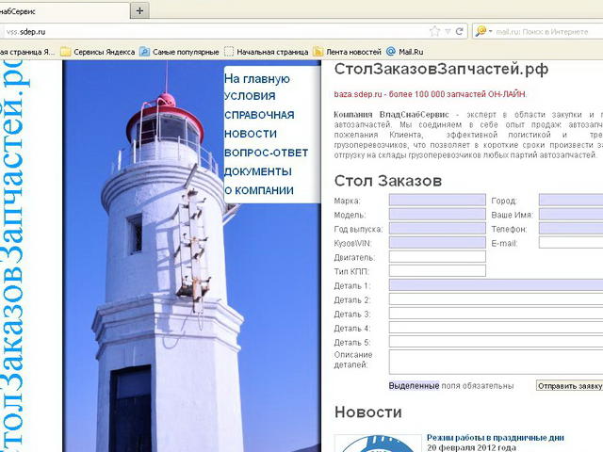
Task: Click the Модель input field
Action: point(437,214)
